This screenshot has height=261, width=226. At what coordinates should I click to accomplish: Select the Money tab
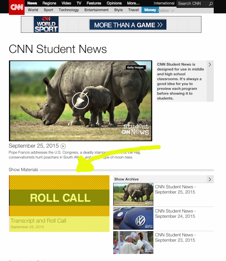(150, 10)
